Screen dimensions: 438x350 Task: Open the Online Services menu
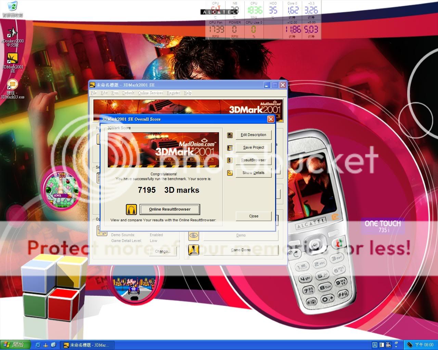150,93
